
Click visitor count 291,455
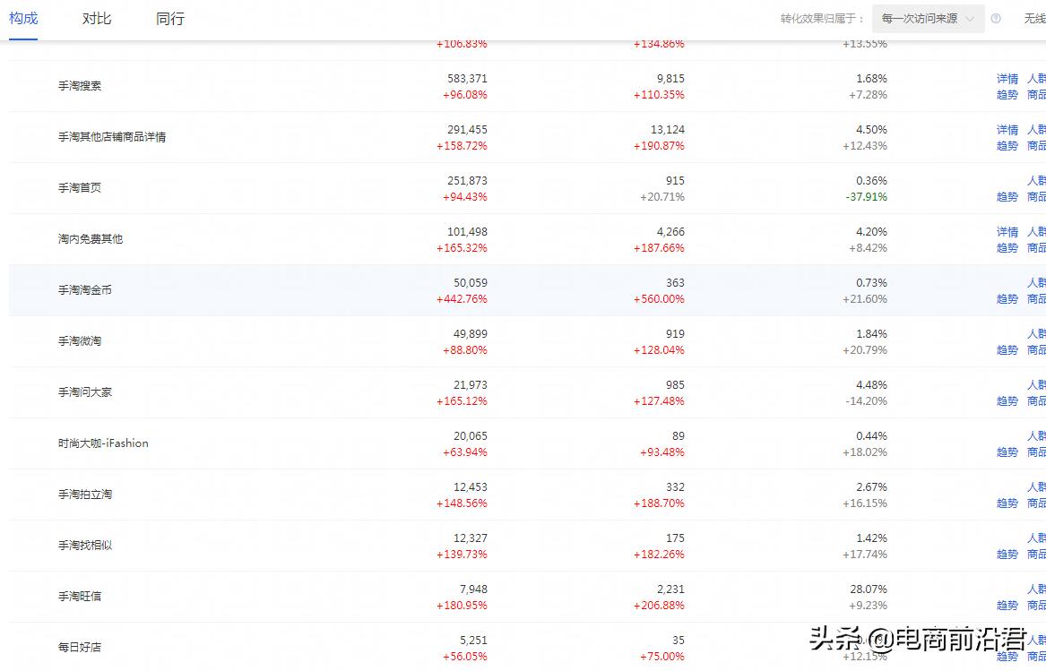pos(467,129)
